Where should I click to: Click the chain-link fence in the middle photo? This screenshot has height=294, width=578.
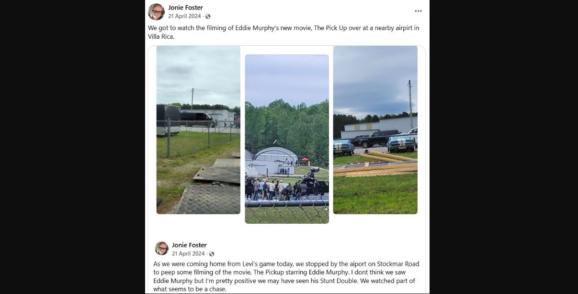point(287,212)
